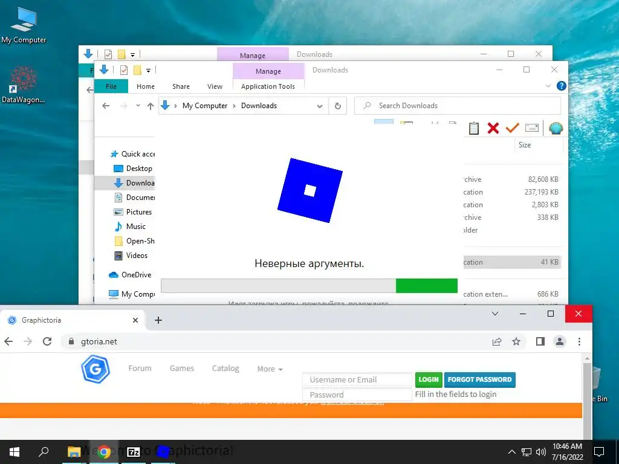619x464 pixels.
Task: Click Refresh button beside address bar
Action: click(337, 106)
